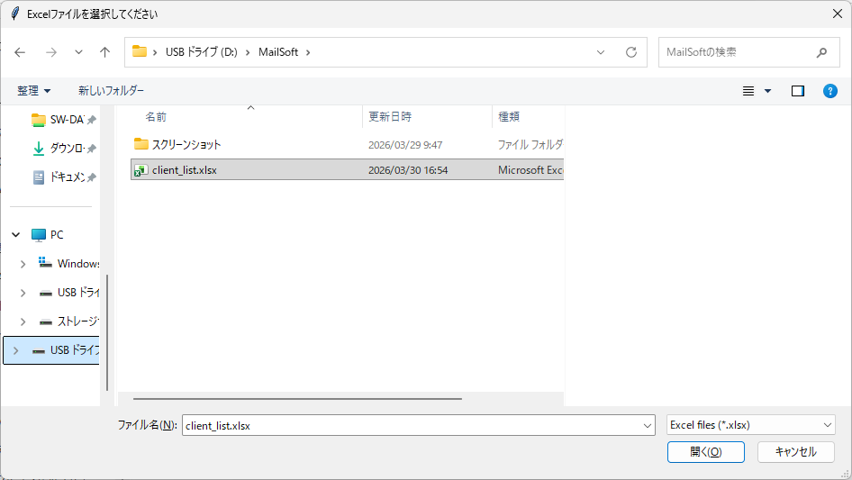
Task: Click the client_list.xlsx Excel file icon
Action: coord(140,170)
